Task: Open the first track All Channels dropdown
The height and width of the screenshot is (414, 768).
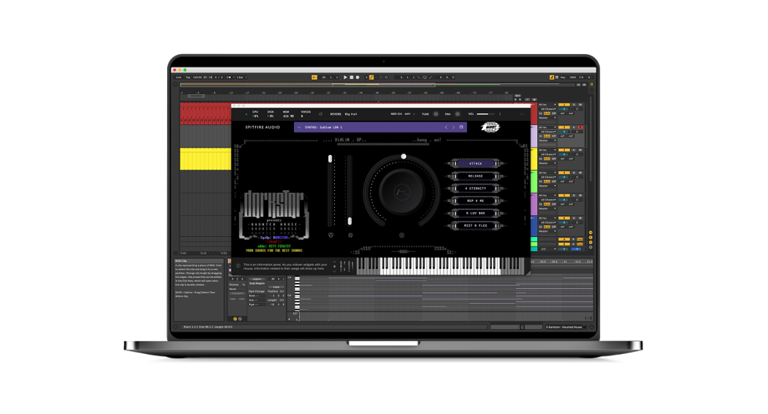Action: (x=547, y=109)
